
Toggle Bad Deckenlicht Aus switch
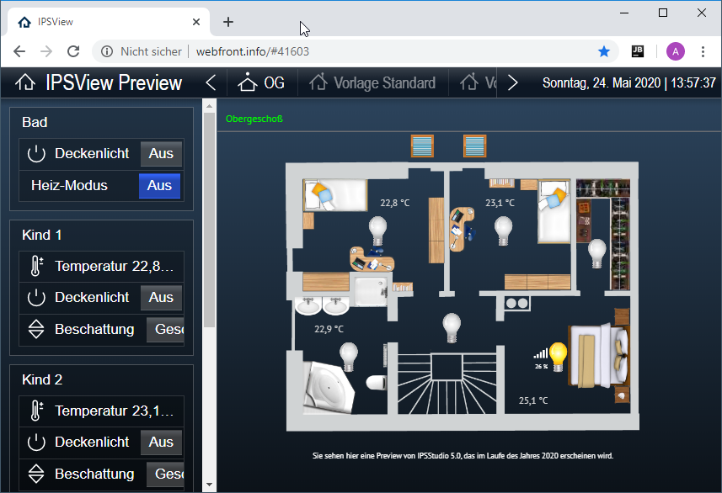[161, 154]
